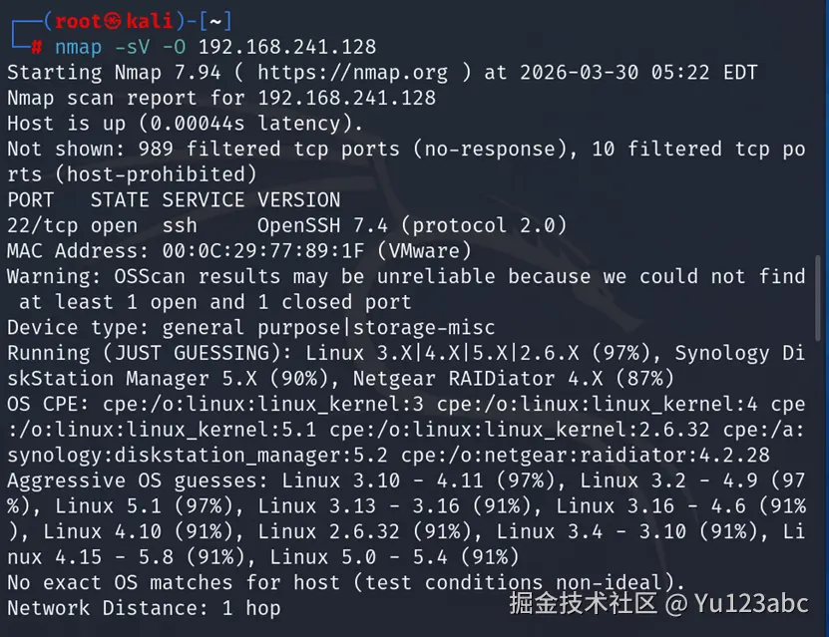Click the ~ directory in the prompt brackets

215,22
